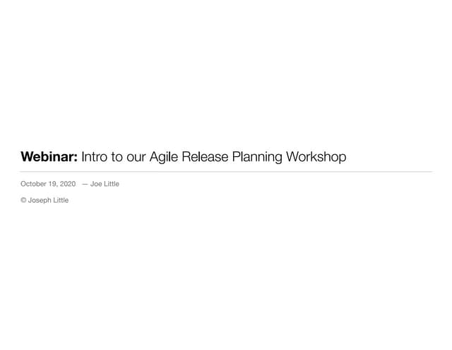The width and height of the screenshot is (452, 350).
Task: Click the word "our" in the title
Action: [137, 156]
